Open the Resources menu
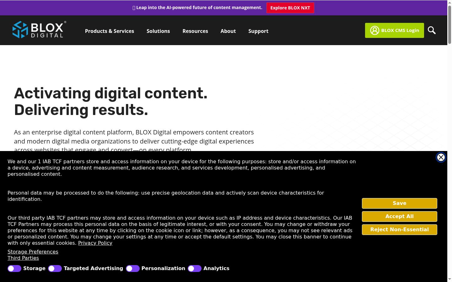This screenshot has height=282, width=452. (195, 31)
